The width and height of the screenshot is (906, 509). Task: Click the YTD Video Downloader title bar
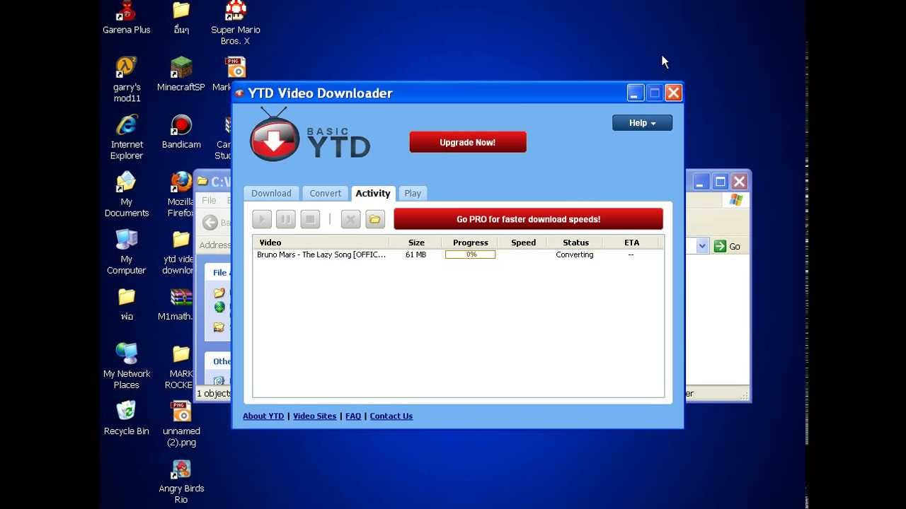[458, 93]
